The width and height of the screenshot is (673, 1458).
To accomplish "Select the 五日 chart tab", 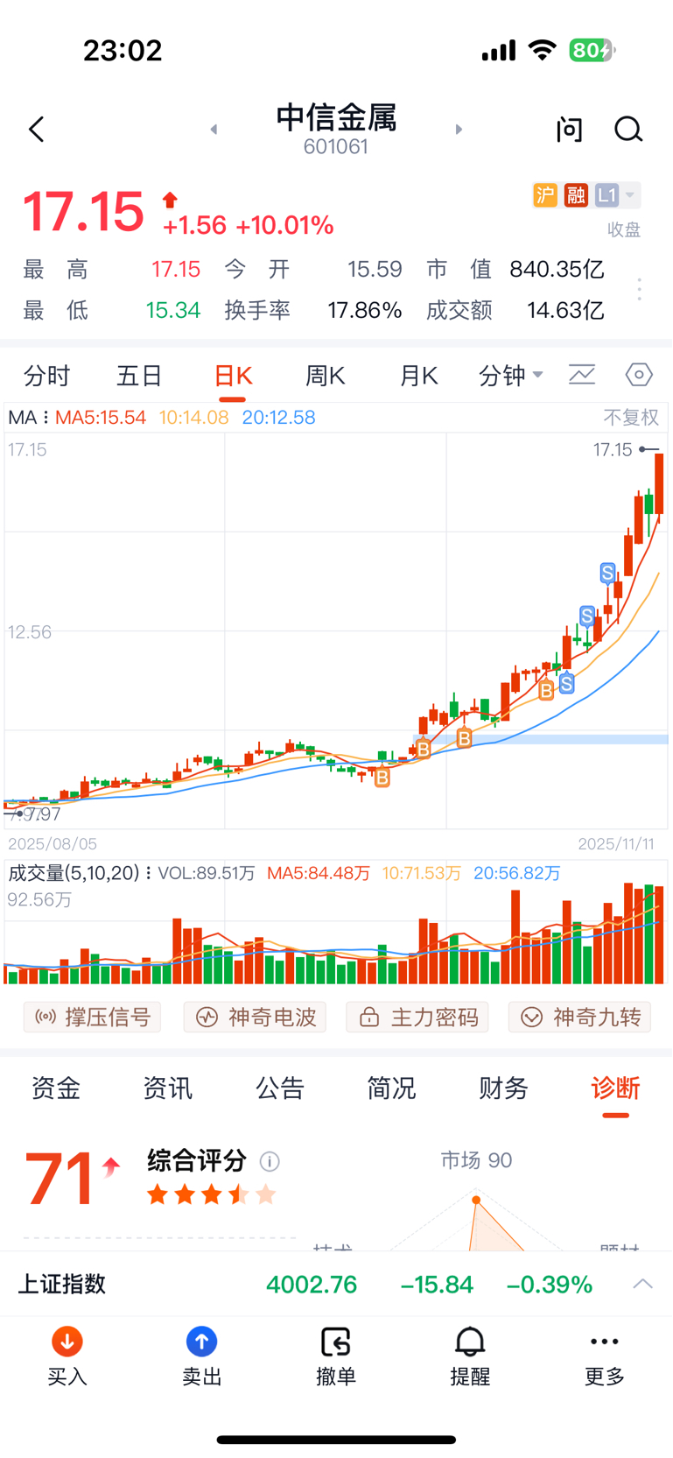I will (x=140, y=377).
